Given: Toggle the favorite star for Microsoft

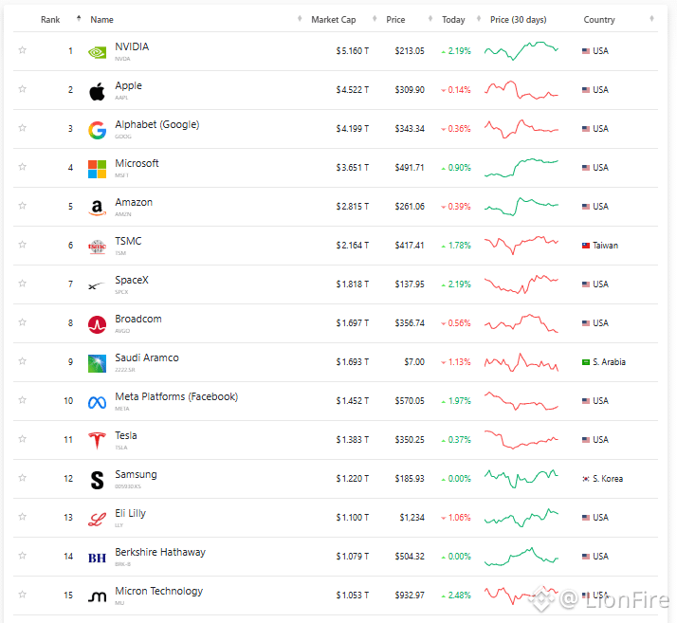Looking at the screenshot, I should coord(23,167).
